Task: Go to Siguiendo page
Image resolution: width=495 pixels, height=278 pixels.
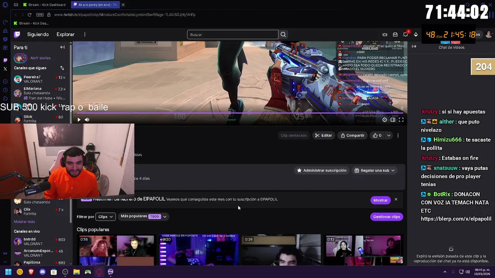Action: pos(38,34)
